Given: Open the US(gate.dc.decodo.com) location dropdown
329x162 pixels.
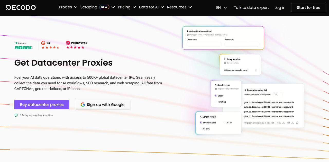Looking at the screenshot, I should (240, 70).
